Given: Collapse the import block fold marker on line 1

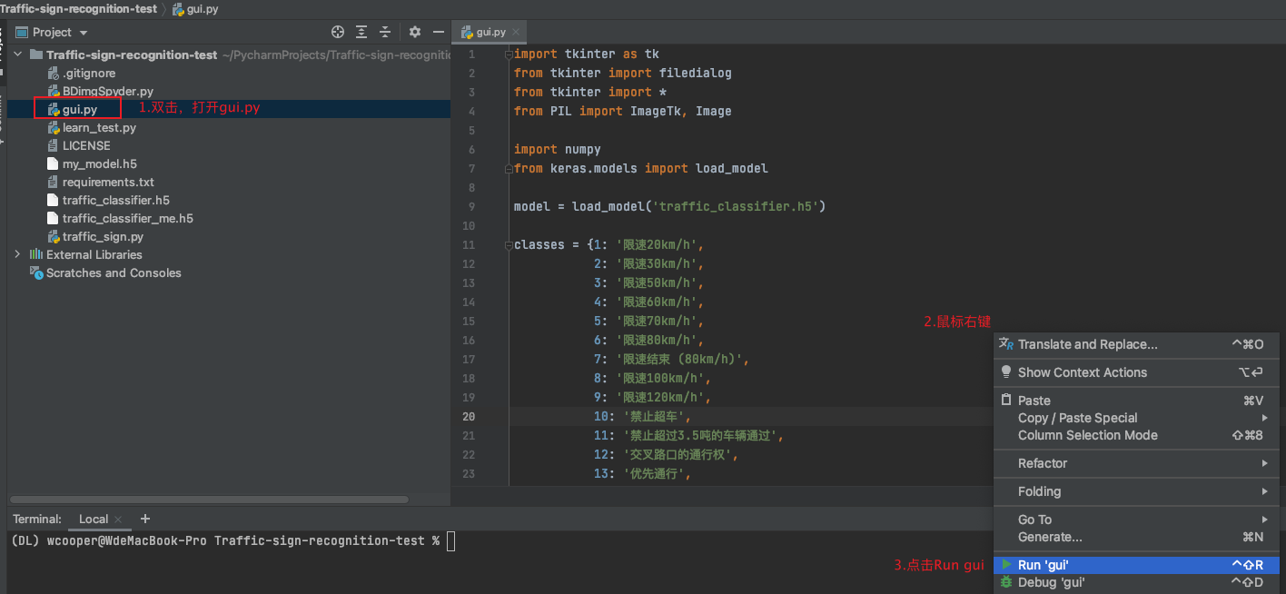Looking at the screenshot, I should pyautogui.click(x=508, y=54).
